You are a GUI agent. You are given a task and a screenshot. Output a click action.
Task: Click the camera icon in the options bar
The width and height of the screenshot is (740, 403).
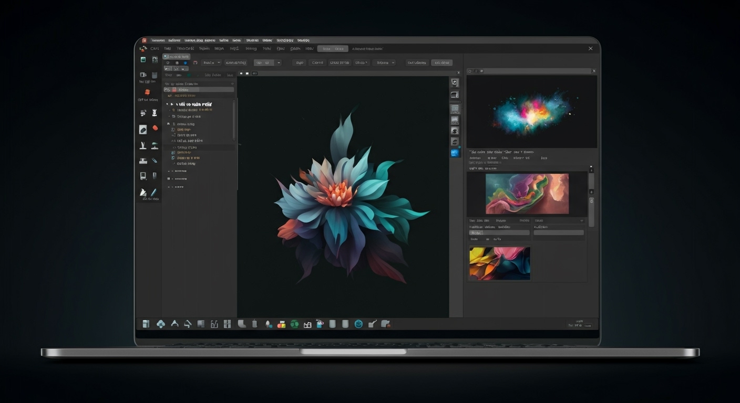(x=194, y=62)
